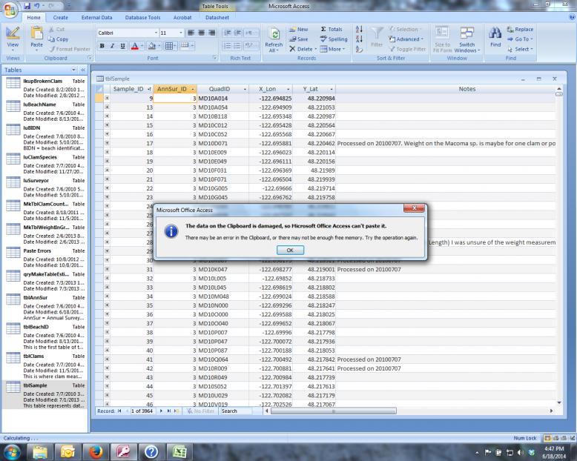Click the fill color bucket icon
This screenshot has width=577, height=461.
pyautogui.click(x=151, y=46)
